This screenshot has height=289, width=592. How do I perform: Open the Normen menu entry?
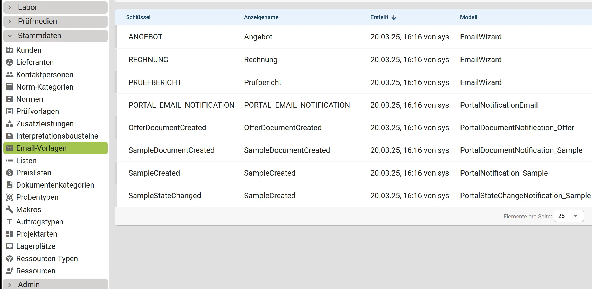tap(30, 99)
